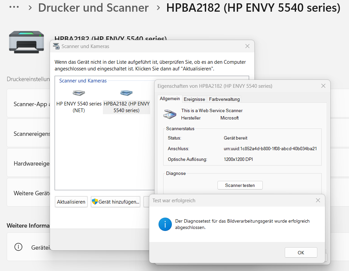Click the This is a Web Service Scanner text
The width and height of the screenshot is (349, 271).
click(212, 110)
